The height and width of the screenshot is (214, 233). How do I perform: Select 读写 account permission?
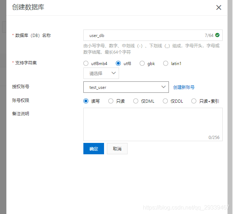point(86,101)
